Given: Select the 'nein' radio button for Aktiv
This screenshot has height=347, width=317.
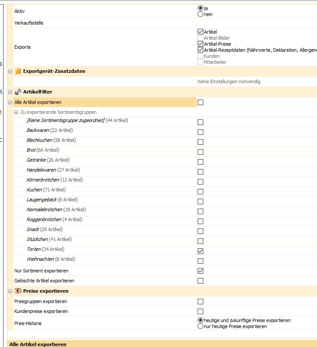Looking at the screenshot, I should [x=200, y=14].
